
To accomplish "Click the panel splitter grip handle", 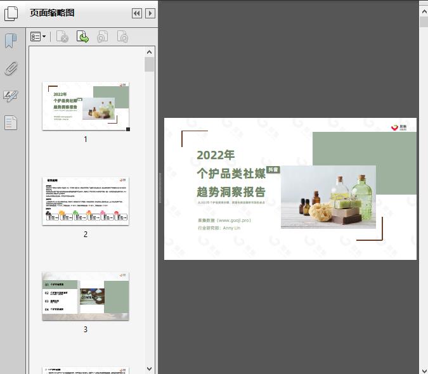I will pos(160,188).
